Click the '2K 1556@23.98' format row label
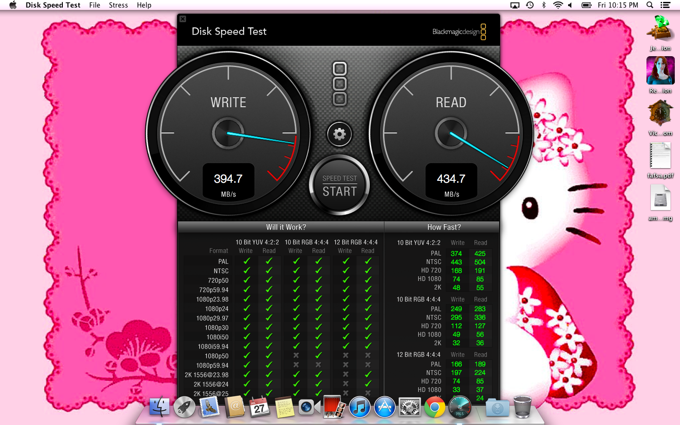 [206, 375]
